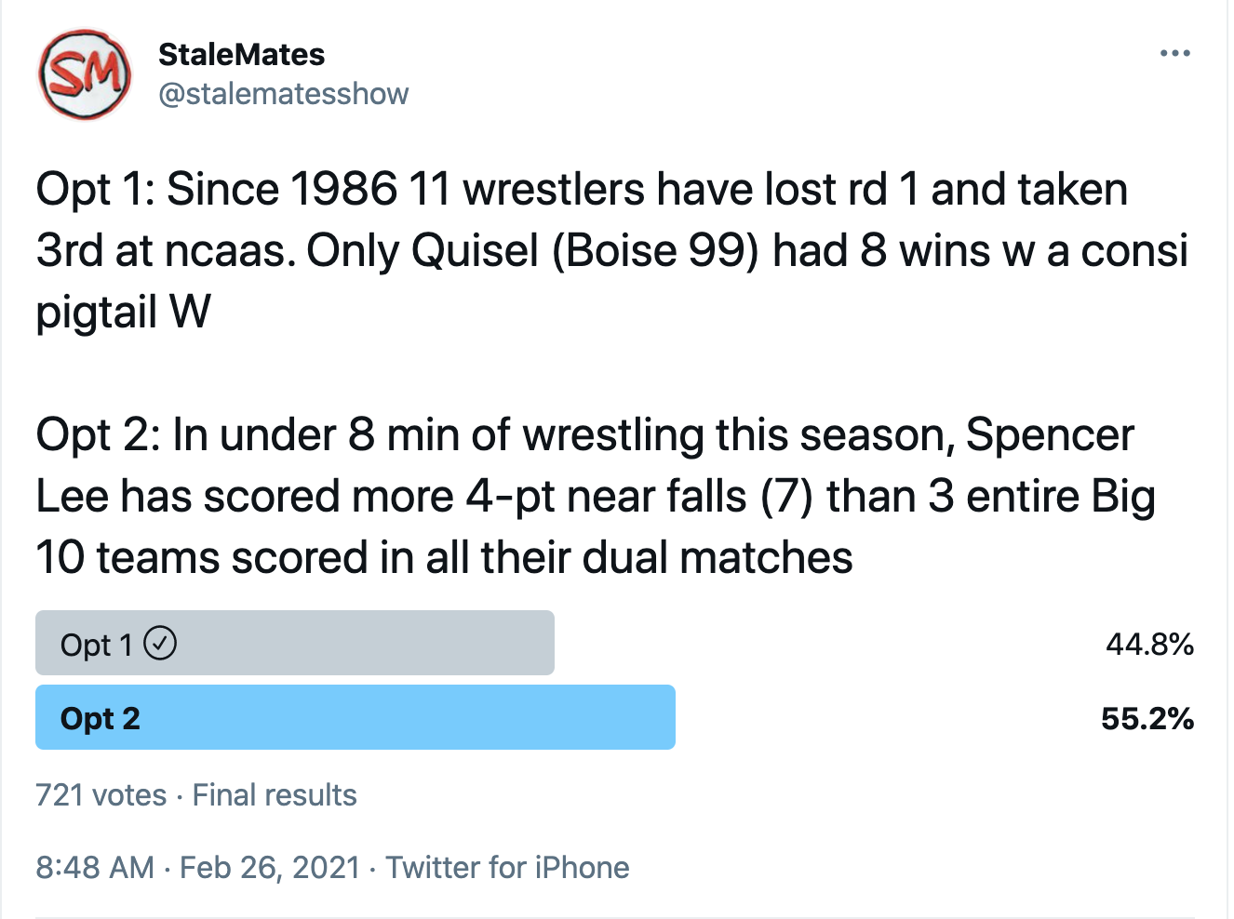Click the StaleMates SM profile avatar

coord(84,74)
